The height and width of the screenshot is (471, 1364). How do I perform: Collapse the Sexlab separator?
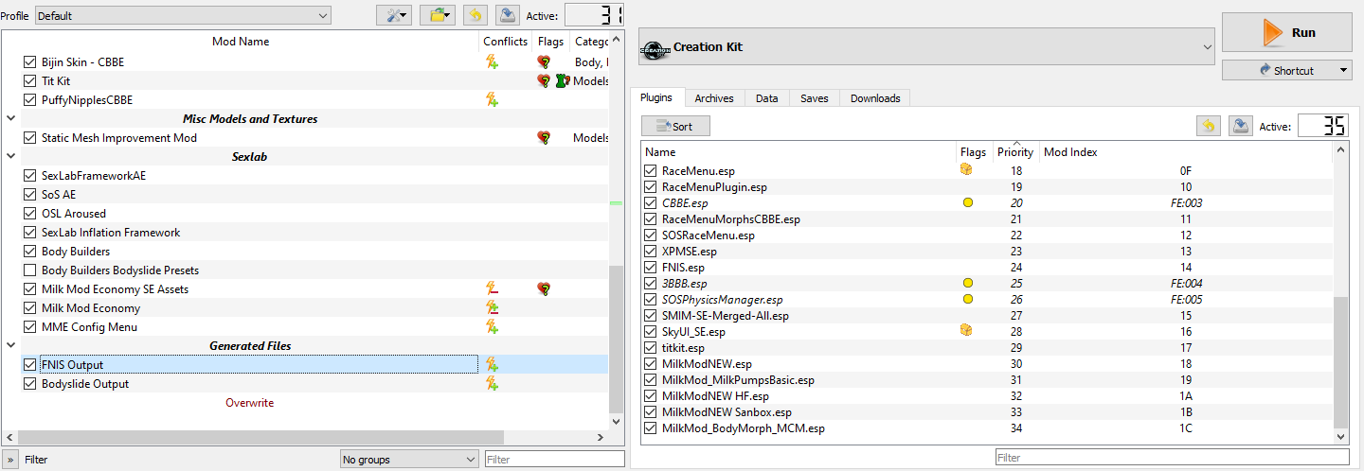pyautogui.click(x=9, y=157)
